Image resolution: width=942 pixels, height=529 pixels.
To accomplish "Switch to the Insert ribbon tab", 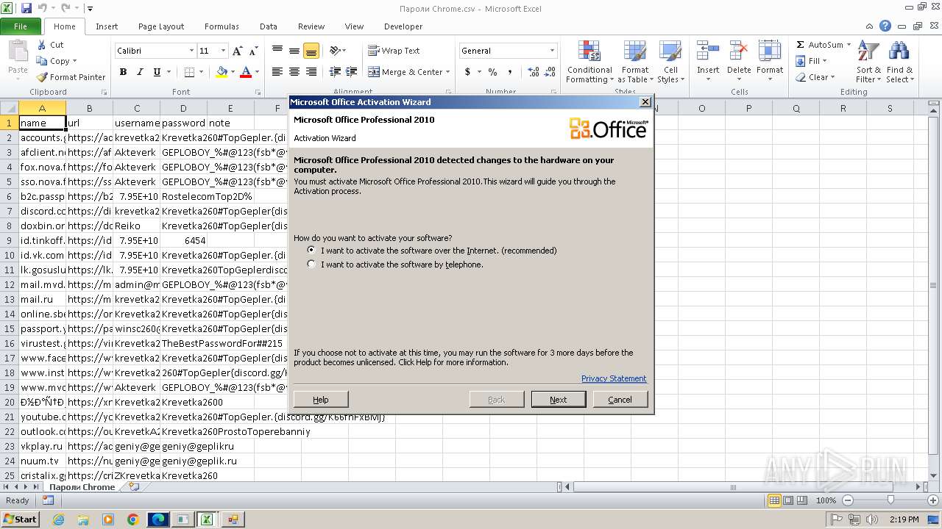I will pyautogui.click(x=107, y=26).
